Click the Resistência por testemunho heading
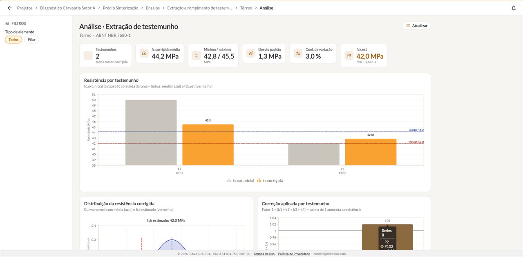 (x=111, y=80)
